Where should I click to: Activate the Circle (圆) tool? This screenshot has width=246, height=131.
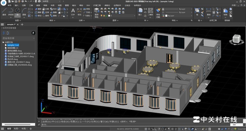(18, 11)
